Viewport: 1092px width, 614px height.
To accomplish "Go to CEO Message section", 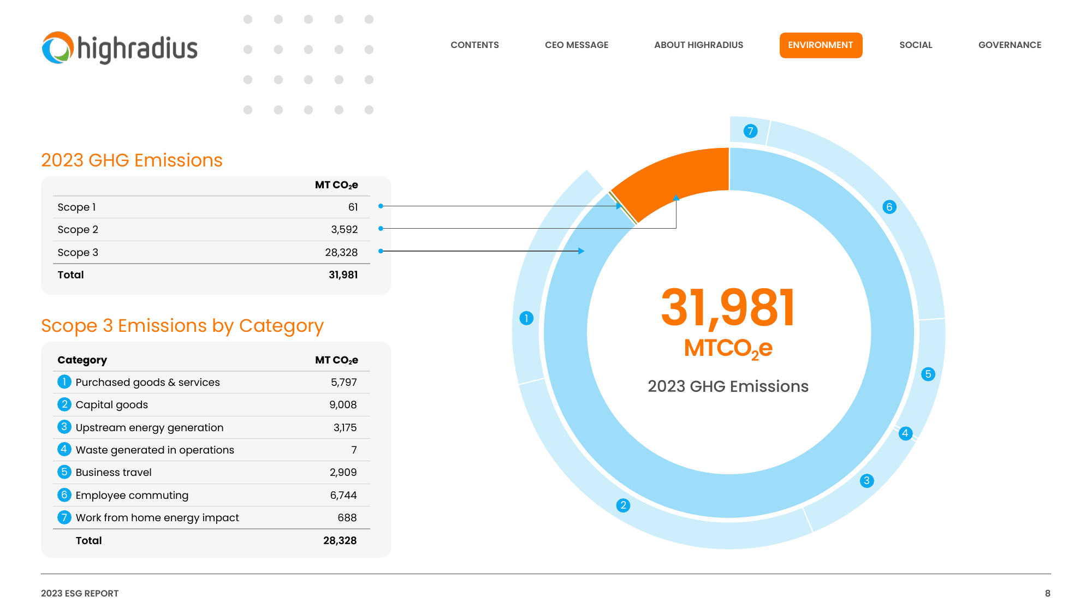I will click(577, 45).
